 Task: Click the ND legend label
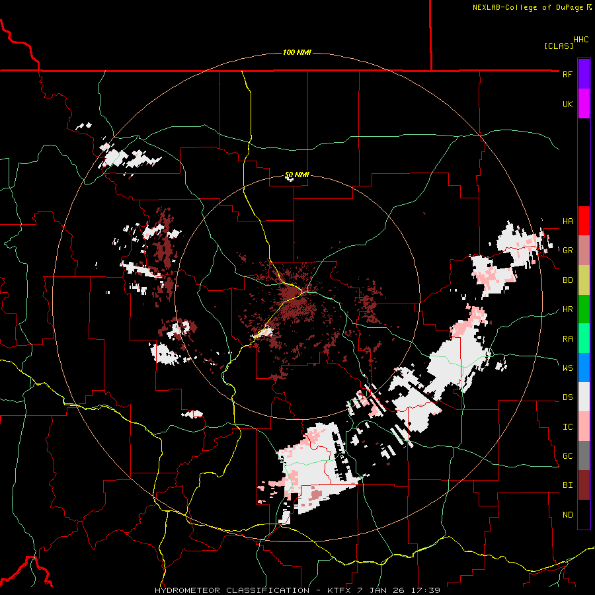(567, 515)
